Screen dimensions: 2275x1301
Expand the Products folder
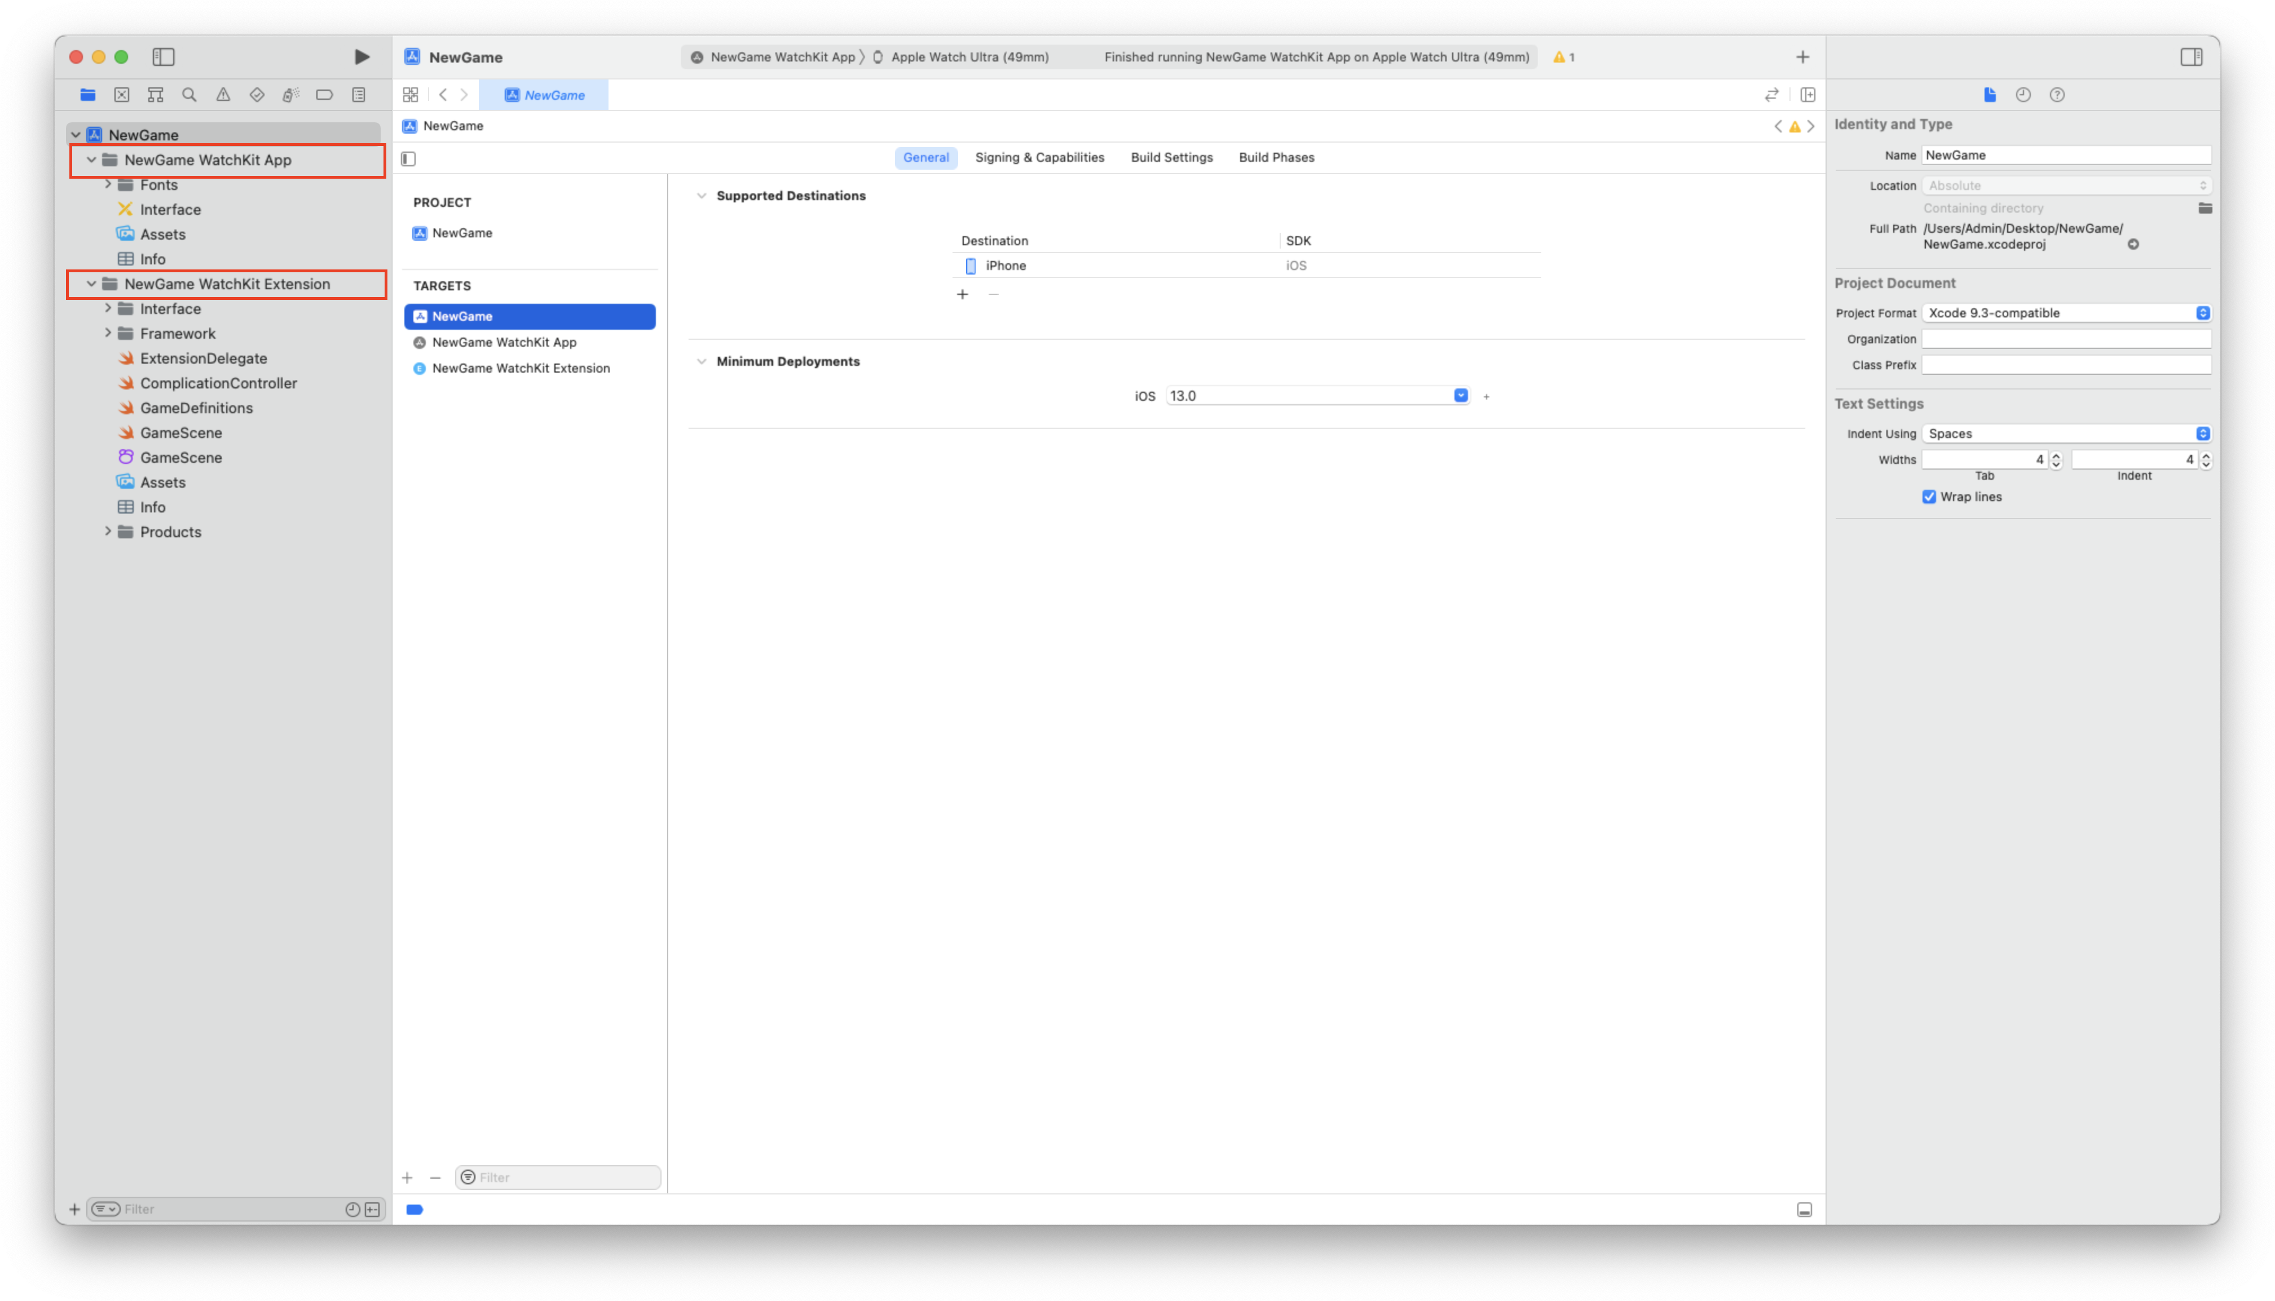coord(107,532)
